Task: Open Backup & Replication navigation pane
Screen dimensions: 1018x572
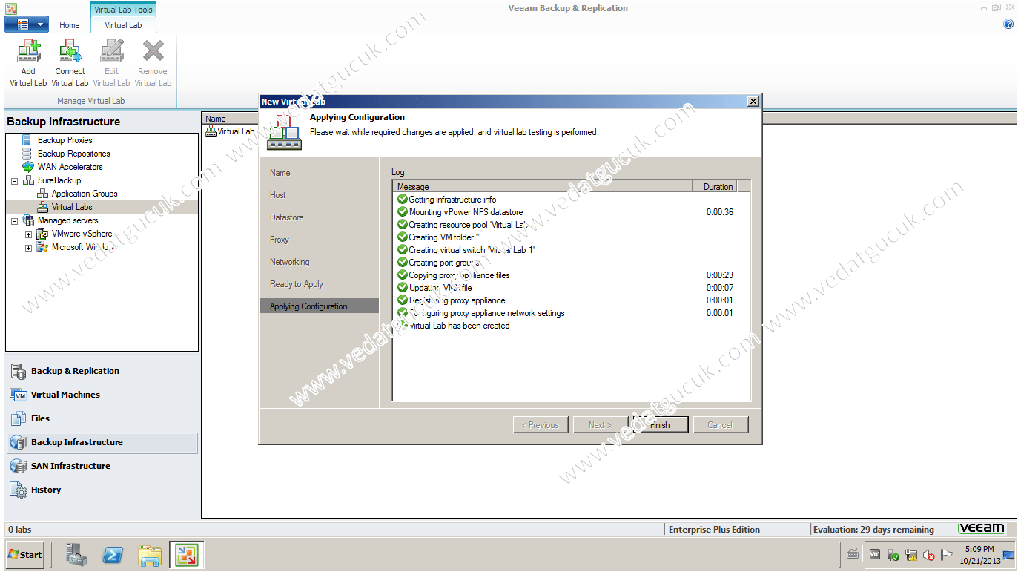Action: click(x=102, y=371)
